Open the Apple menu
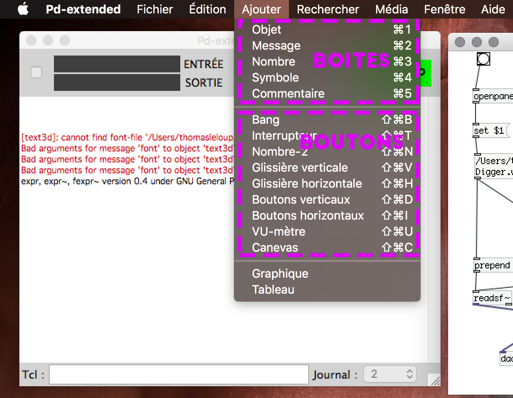 click(23, 9)
